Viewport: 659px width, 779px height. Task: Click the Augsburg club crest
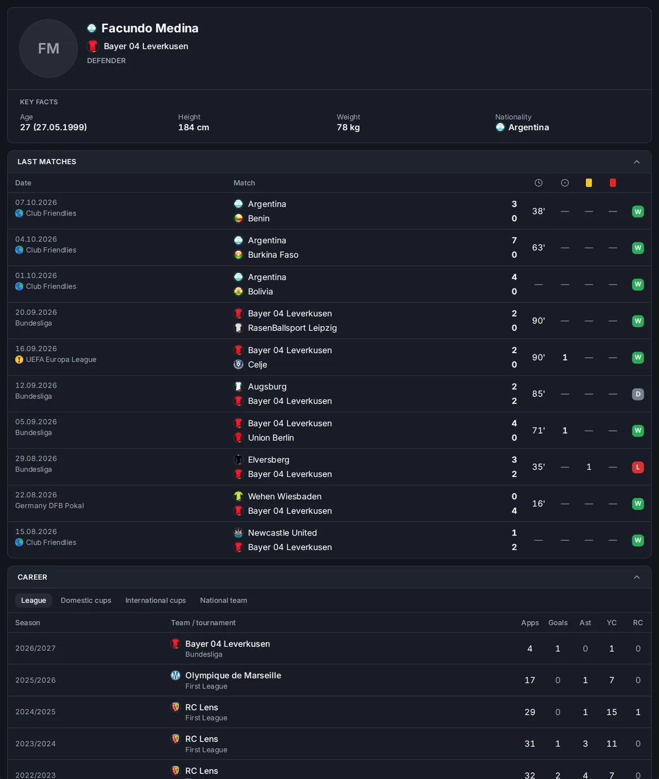click(x=238, y=386)
